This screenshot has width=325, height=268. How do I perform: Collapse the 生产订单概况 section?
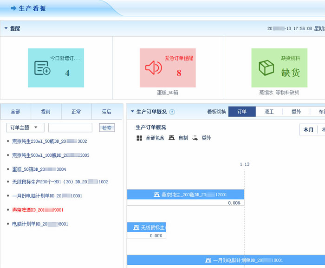(132, 112)
